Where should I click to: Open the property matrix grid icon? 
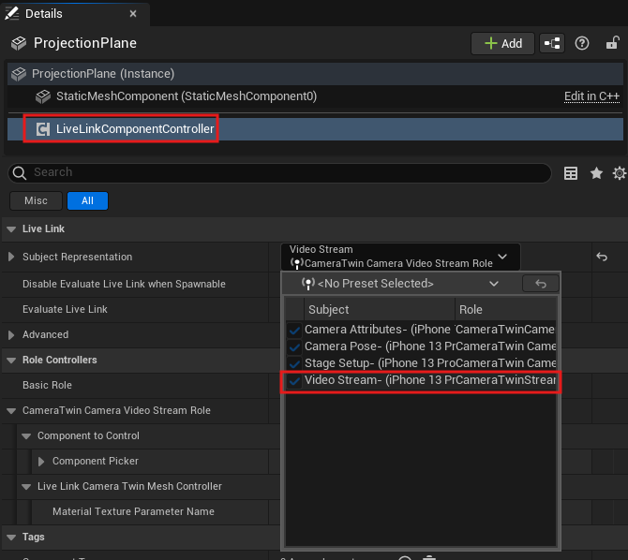pyautogui.click(x=571, y=173)
